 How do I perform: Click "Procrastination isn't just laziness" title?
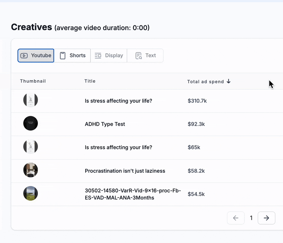[x=125, y=171]
